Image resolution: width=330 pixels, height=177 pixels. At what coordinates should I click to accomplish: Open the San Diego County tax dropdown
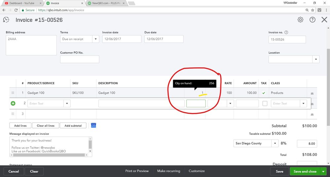275,143
